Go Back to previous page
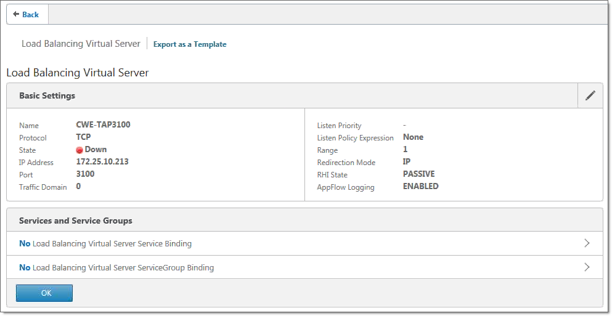 point(27,14)
